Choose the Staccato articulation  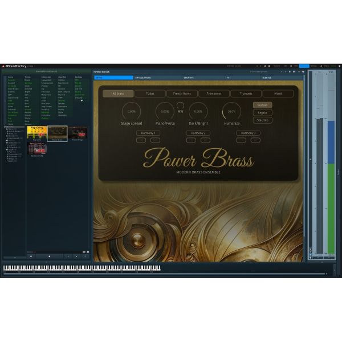(x=262, y=120)
